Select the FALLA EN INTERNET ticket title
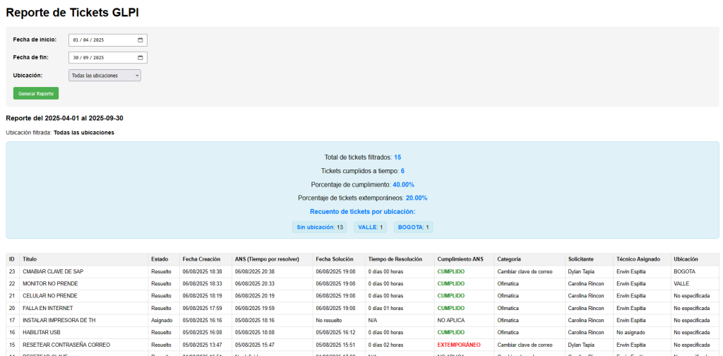 point(48,307)
